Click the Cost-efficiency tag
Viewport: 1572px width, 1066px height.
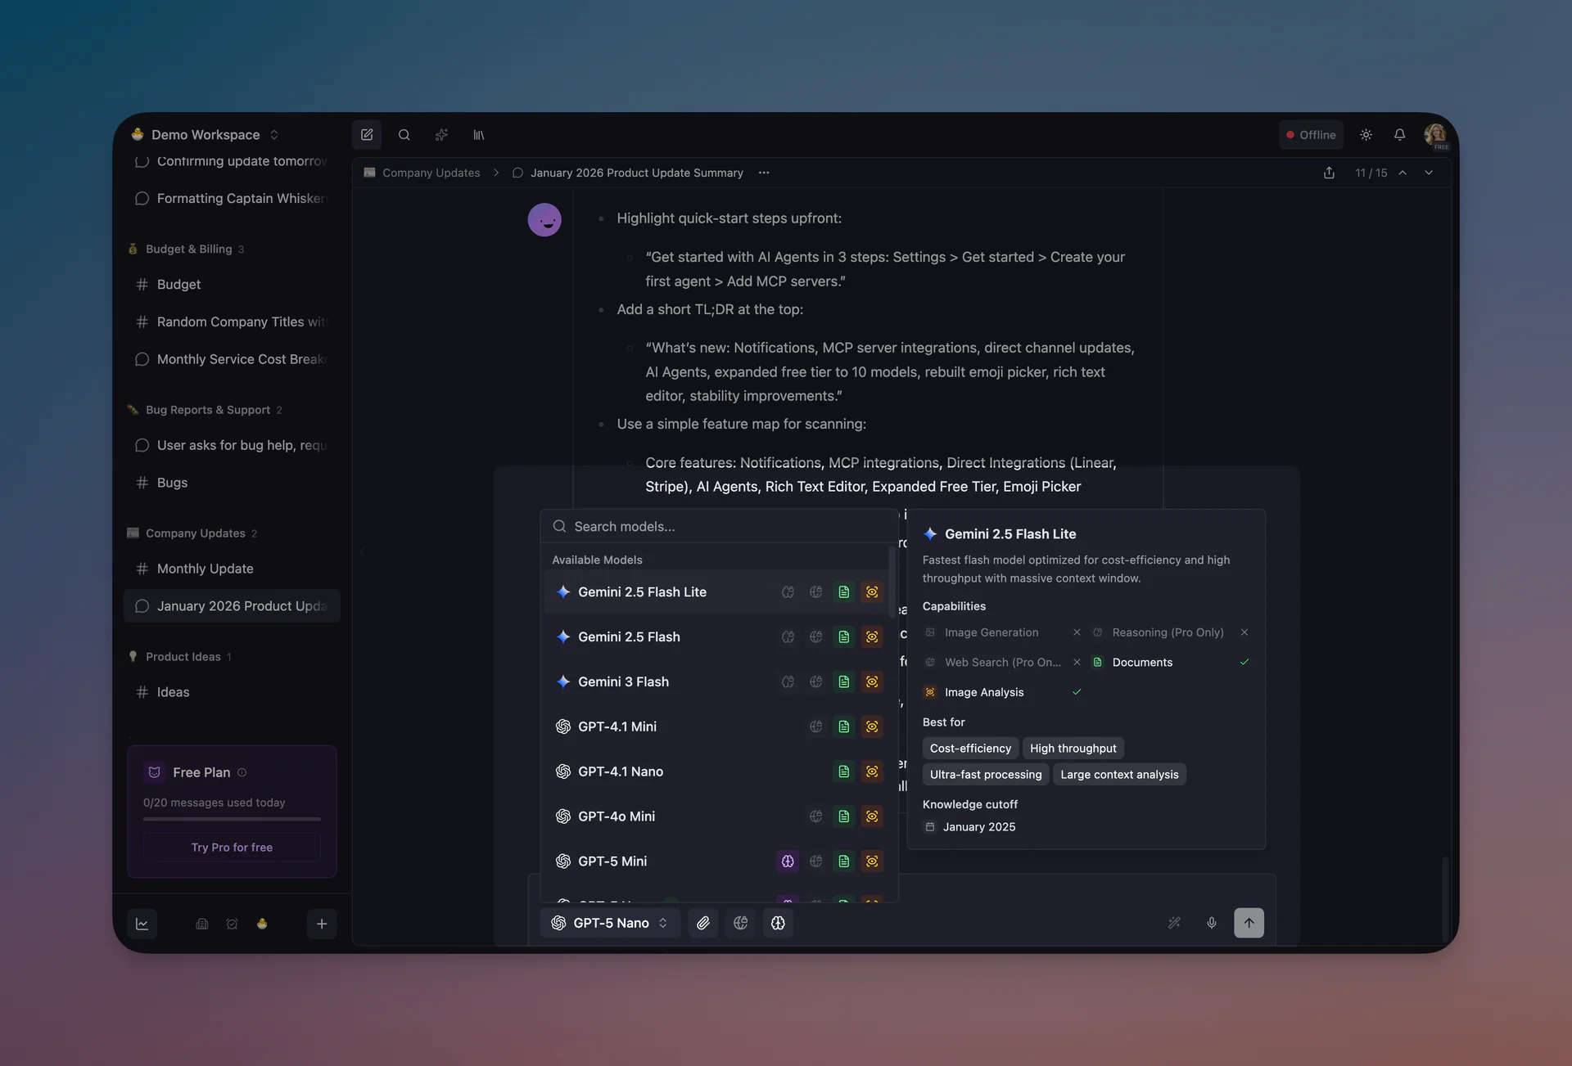970,749
